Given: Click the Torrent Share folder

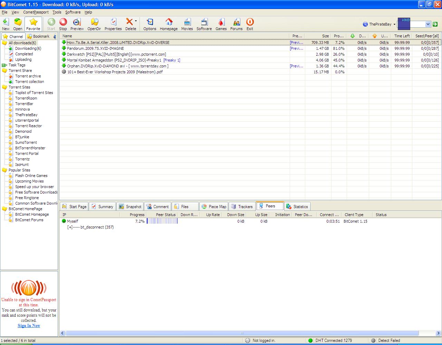Looking at the screenshot, I should tap(20, 71).
